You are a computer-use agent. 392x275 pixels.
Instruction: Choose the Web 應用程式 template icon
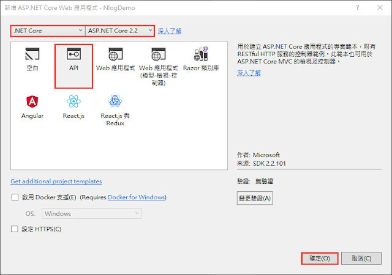(x=115, y=54)
